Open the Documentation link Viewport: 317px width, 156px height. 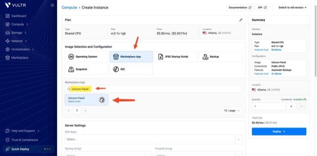[x=240, y=7]
